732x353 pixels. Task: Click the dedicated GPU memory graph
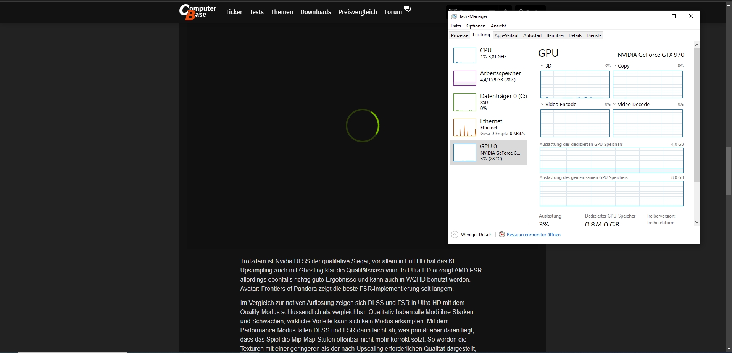tap(611, 160)
